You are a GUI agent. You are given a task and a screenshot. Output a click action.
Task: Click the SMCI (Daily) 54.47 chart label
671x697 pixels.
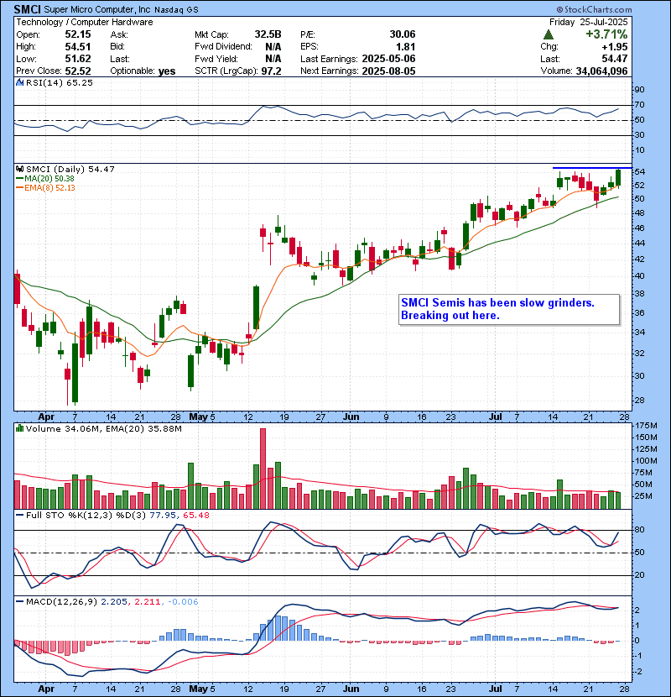70,170
